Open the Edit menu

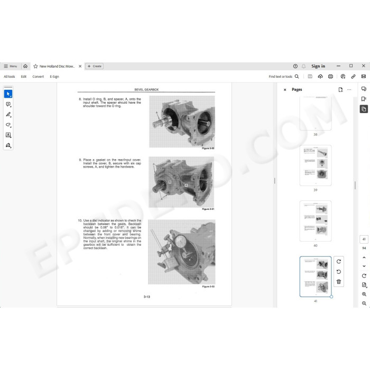[24, 77]
